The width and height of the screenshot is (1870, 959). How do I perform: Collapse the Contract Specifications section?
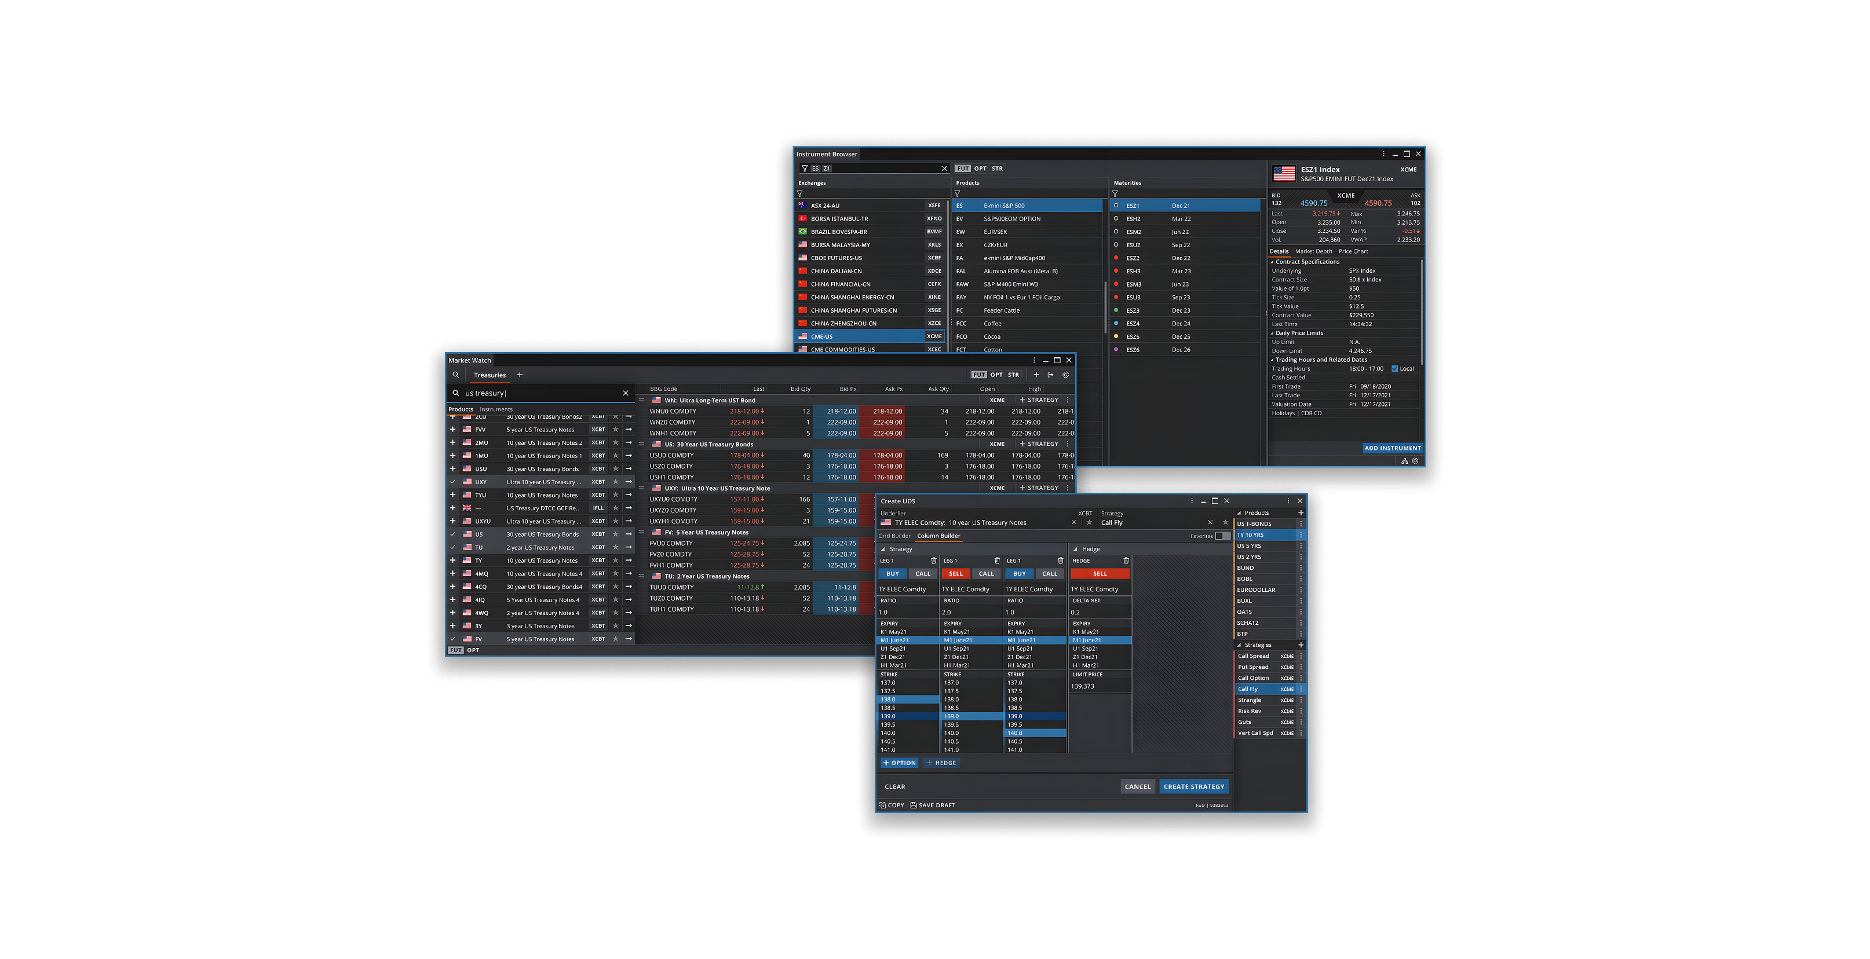pos(1272,262)
